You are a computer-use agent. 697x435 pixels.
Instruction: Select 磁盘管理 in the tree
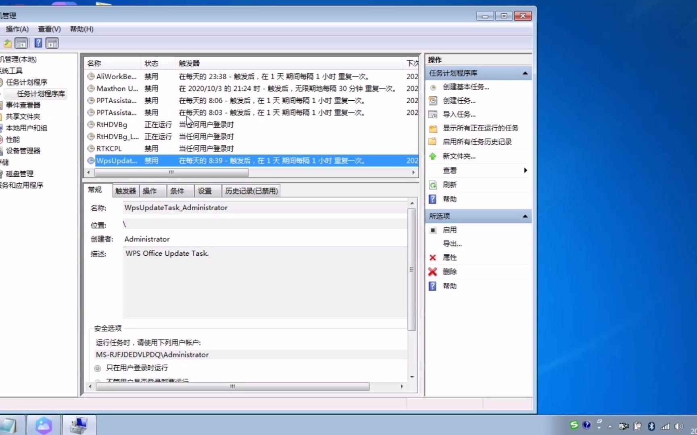tap(19, 174)
